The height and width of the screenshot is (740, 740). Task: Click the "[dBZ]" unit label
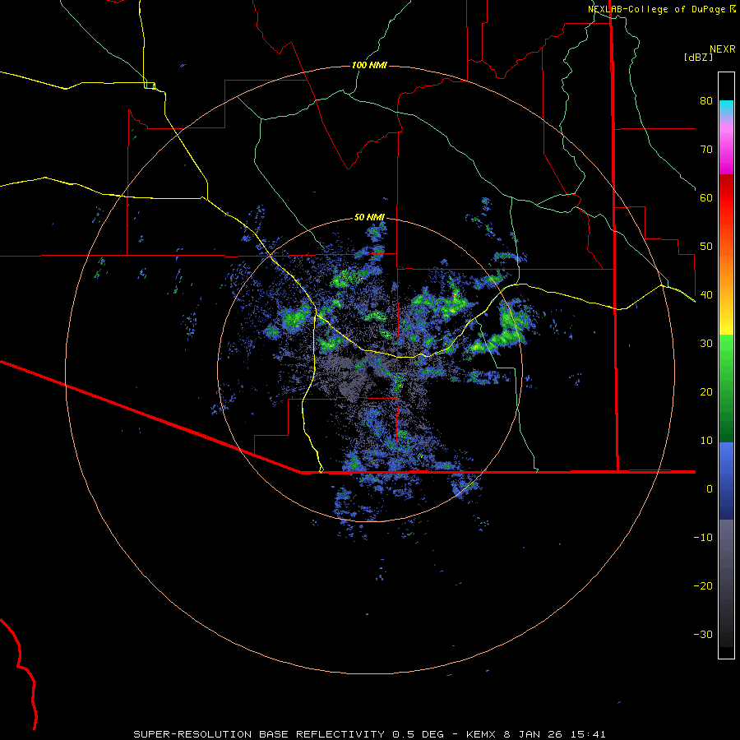click(698, 58)
